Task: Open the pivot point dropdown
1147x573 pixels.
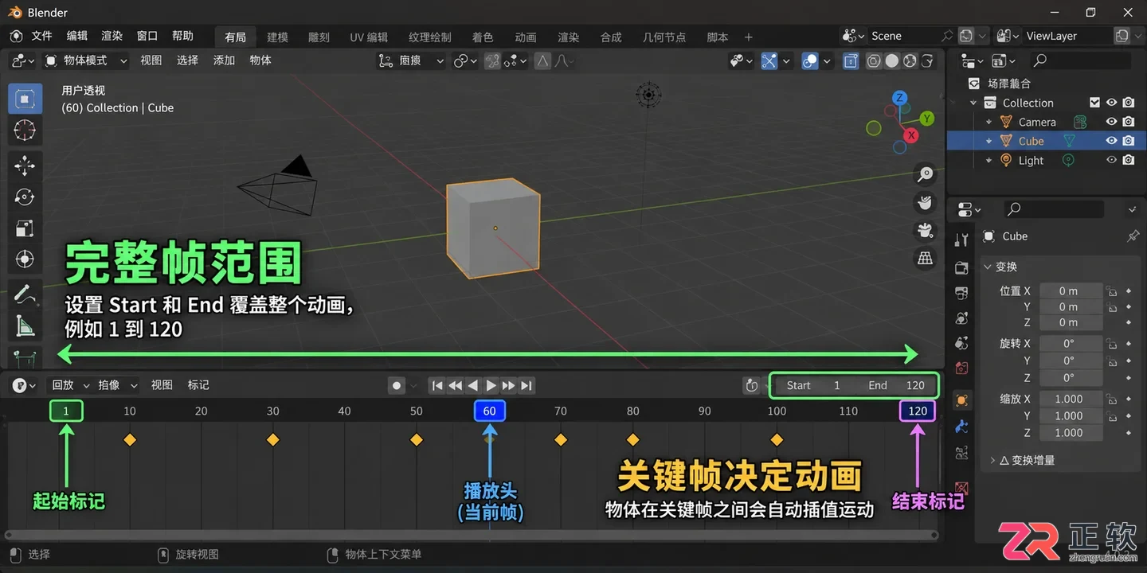Action: pos(465,60)
